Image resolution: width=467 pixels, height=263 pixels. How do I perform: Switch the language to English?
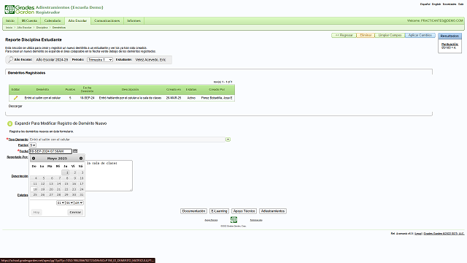436,4
